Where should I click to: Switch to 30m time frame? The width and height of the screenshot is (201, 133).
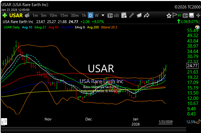pos(75,16)
